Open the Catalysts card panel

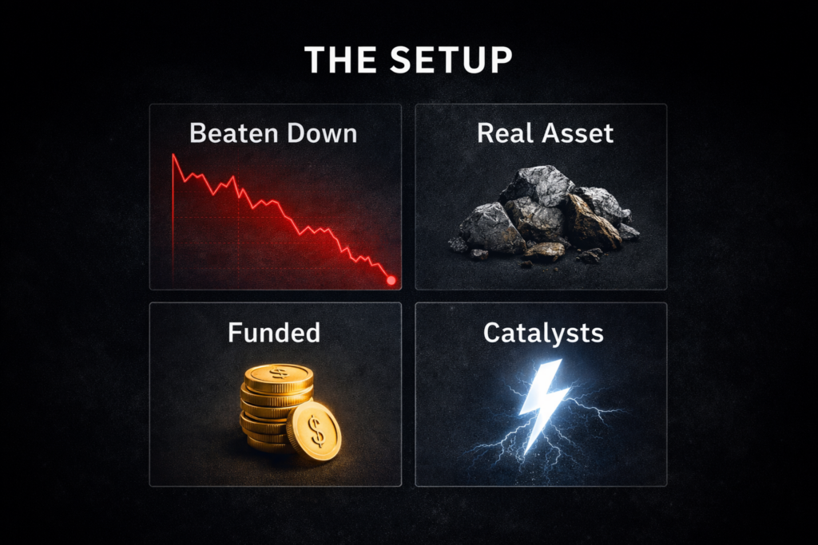[x=541, y=394]
